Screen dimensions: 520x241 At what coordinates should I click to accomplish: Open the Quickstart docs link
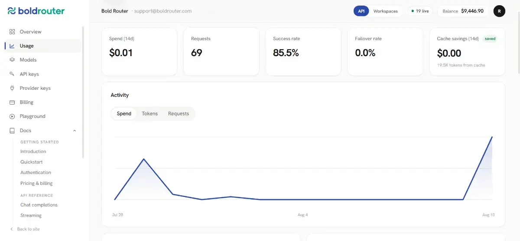pyautogui.click(x=32, y=162)
